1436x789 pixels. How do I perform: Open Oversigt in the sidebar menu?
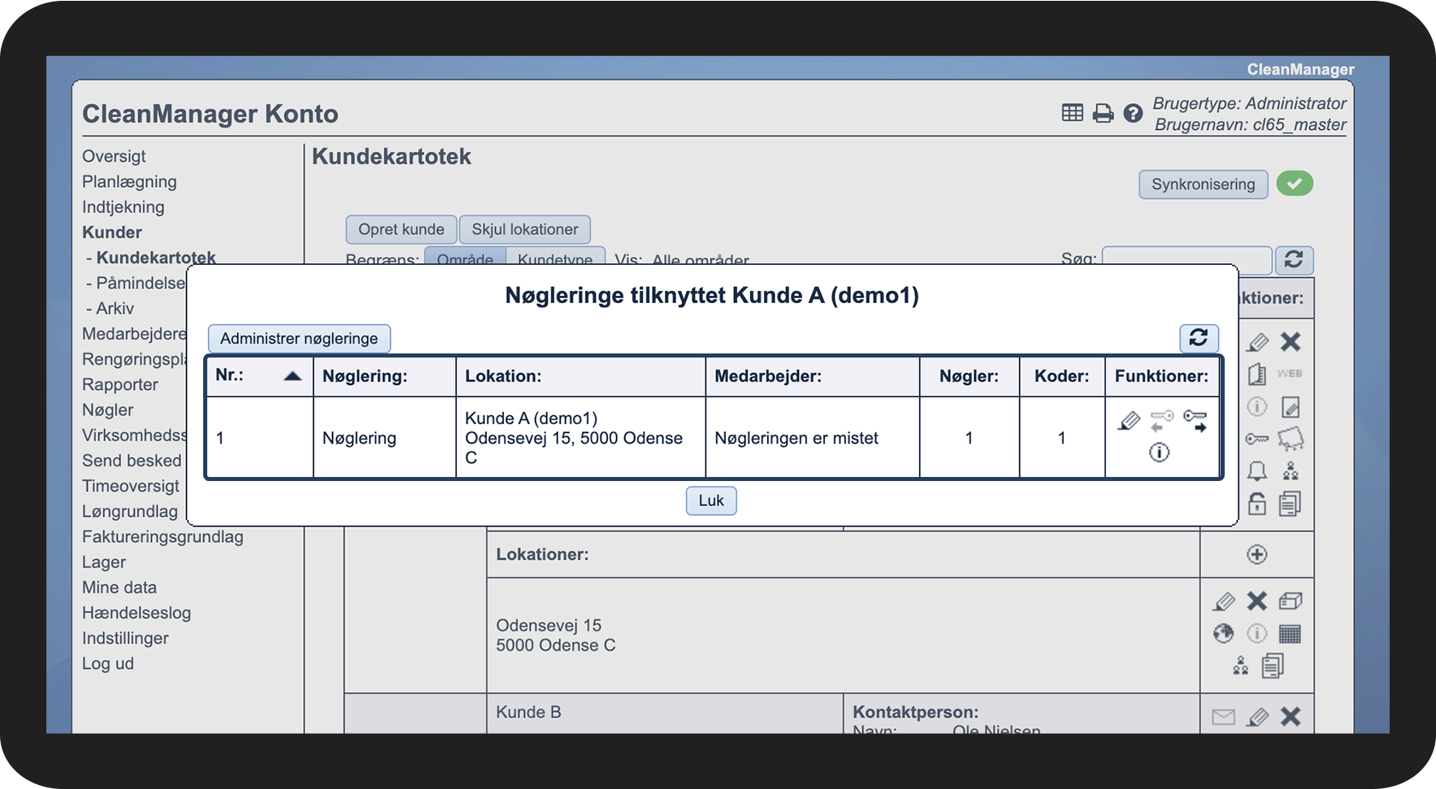click(x=114, y=156)
